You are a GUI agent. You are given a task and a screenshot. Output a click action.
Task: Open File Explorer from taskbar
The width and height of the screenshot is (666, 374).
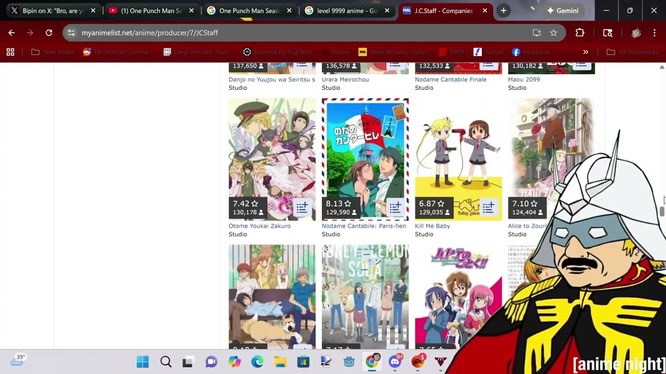(x=280, y=362)
